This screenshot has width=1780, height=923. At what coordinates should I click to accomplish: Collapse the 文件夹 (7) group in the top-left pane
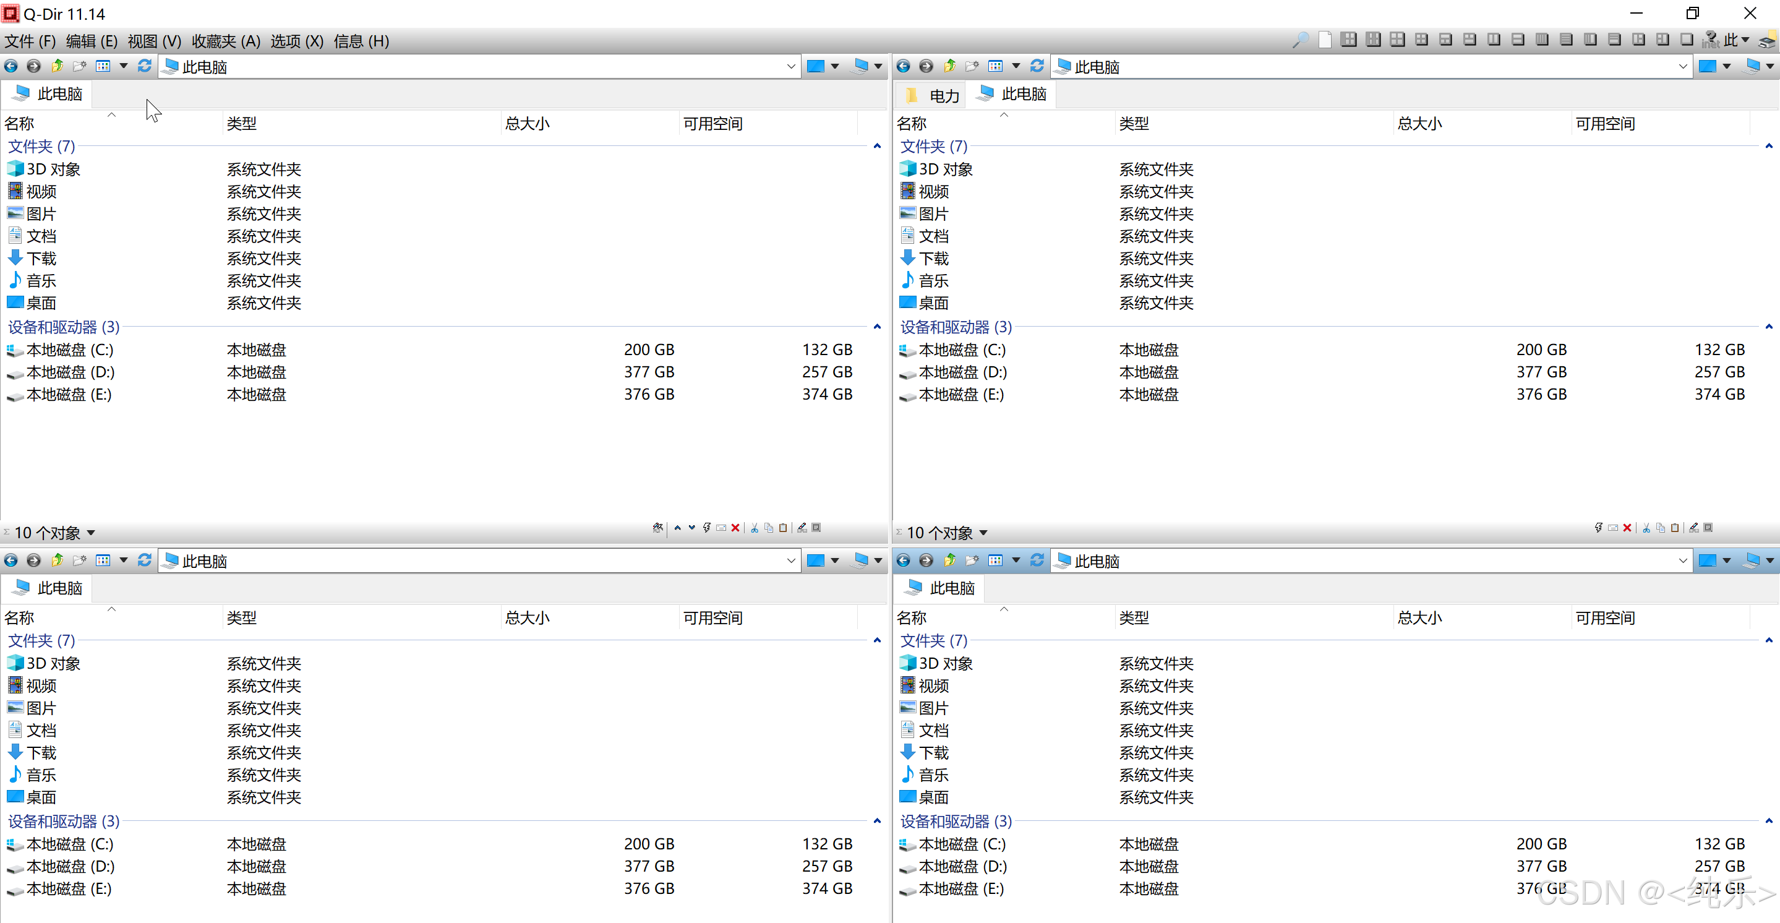pos(877,146)
